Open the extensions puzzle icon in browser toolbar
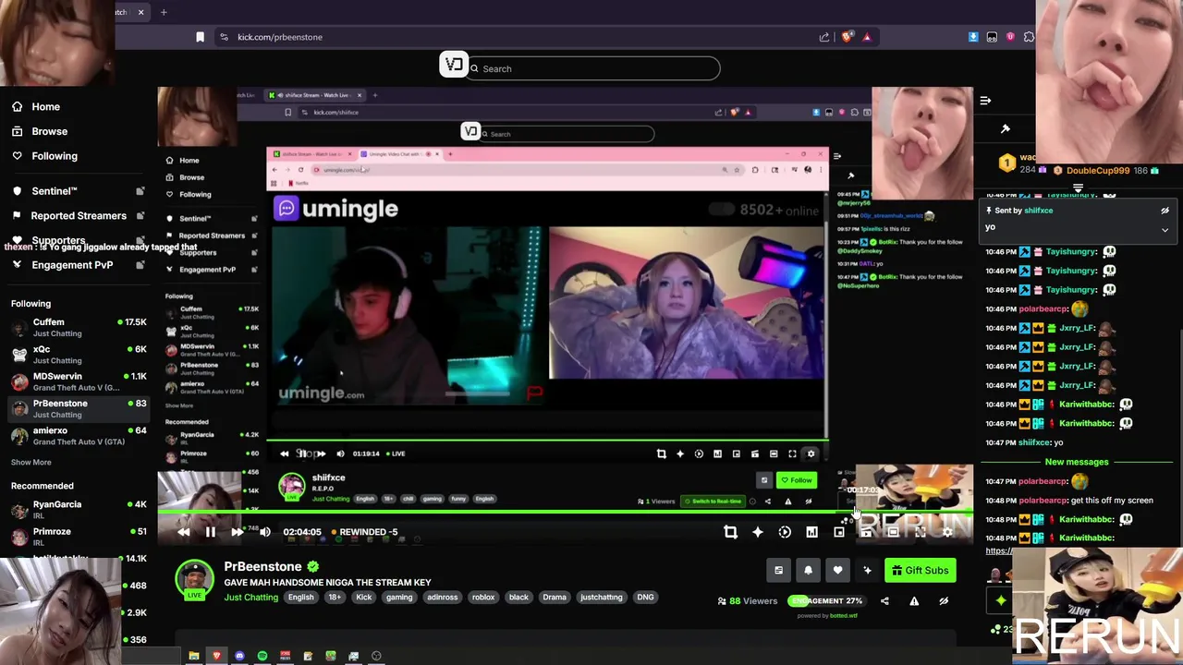Screen dimensions: 1183x665 click(1029, 37)
